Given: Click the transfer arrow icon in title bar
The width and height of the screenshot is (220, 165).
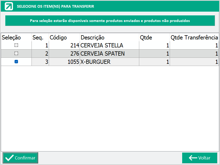Looking at the screenshot, I should point(9,6).
